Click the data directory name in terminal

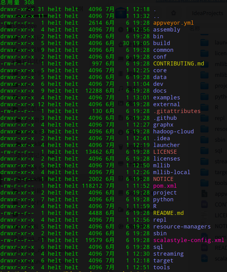tap(160, 77)
